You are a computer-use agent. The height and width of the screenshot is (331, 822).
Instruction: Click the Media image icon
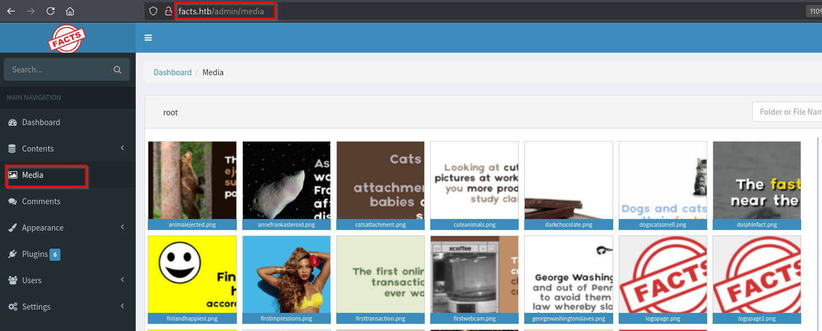click(13, 175)
